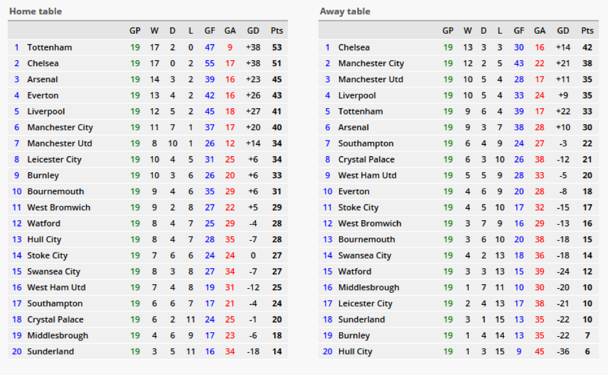The image size is (608, 375).
Task: Open Manchester City in the Away table
Action: (371, 63)
